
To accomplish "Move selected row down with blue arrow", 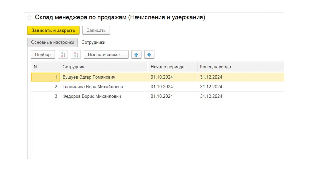I will 149,54.
